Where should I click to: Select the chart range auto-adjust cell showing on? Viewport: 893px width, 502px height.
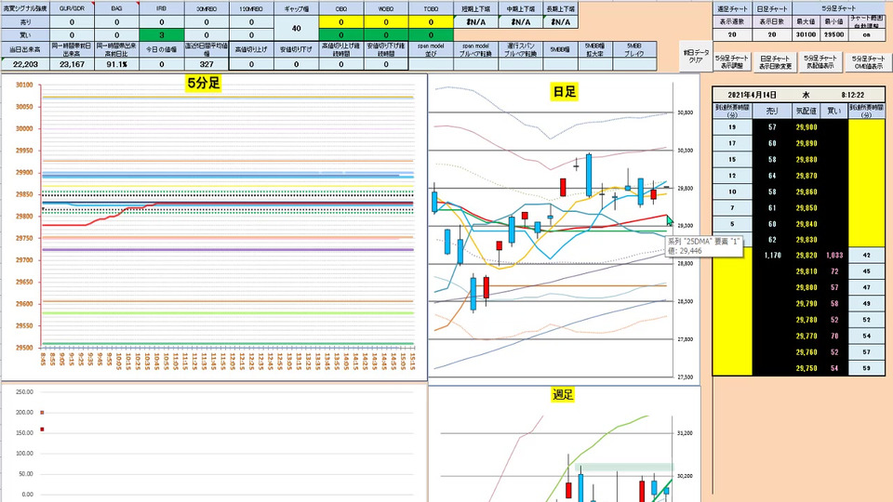[x=867, y=34]
